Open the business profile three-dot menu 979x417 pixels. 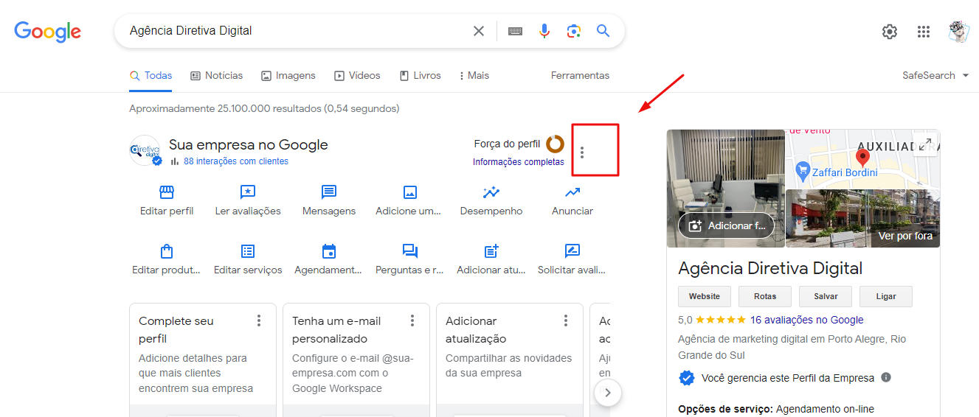point(582,153)
